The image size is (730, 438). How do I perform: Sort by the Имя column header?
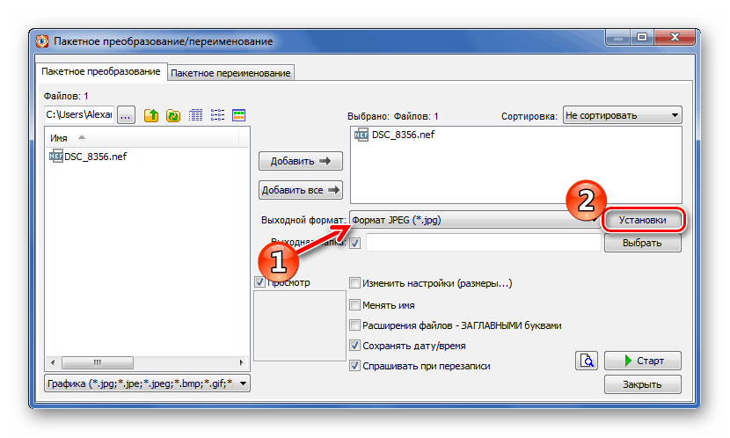click(x=142, y=138)
